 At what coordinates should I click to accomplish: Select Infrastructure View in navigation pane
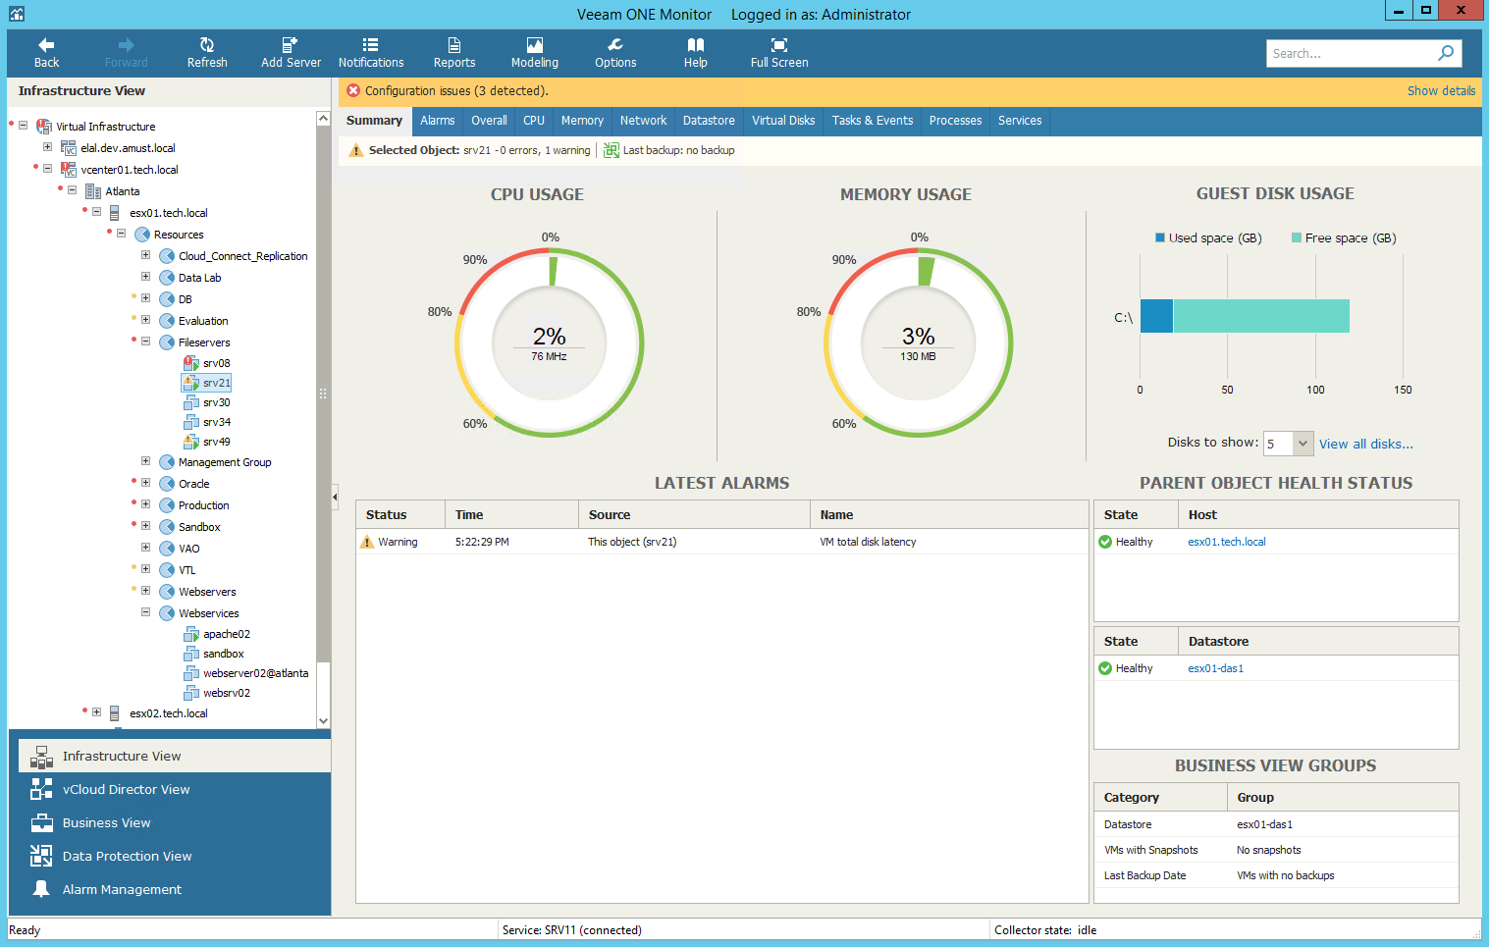[174, 756]
